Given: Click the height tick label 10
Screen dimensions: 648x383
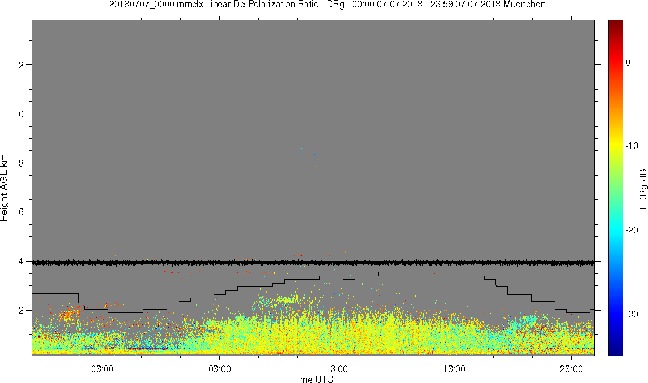Looking at the screenshot, I should click(x=19, y=114).
